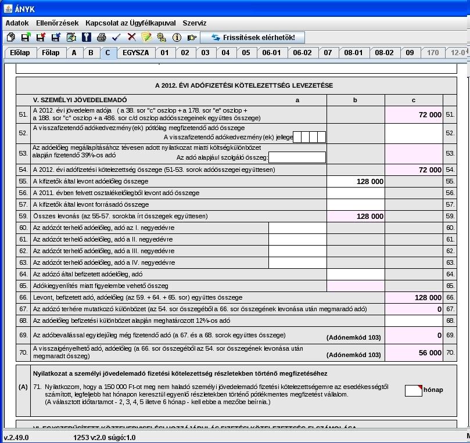Click row 55 column b field showing 128 000

(356, 182)
